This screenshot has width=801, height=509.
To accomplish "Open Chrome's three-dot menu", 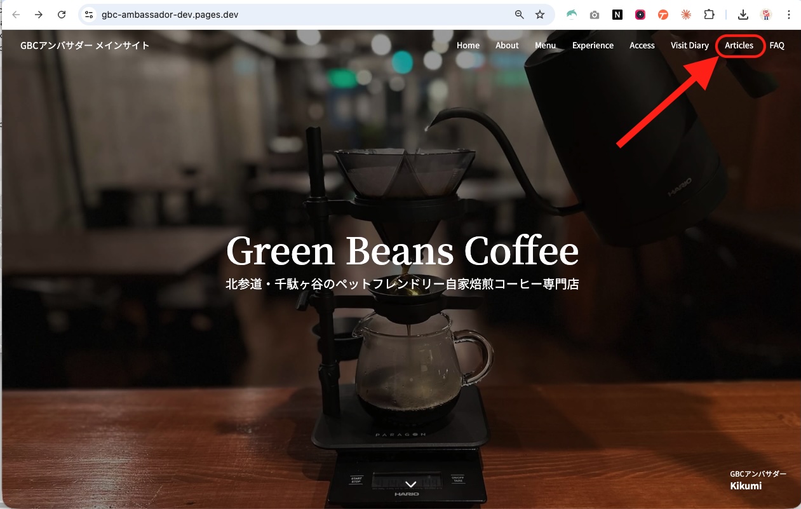I will pos(788,15).
